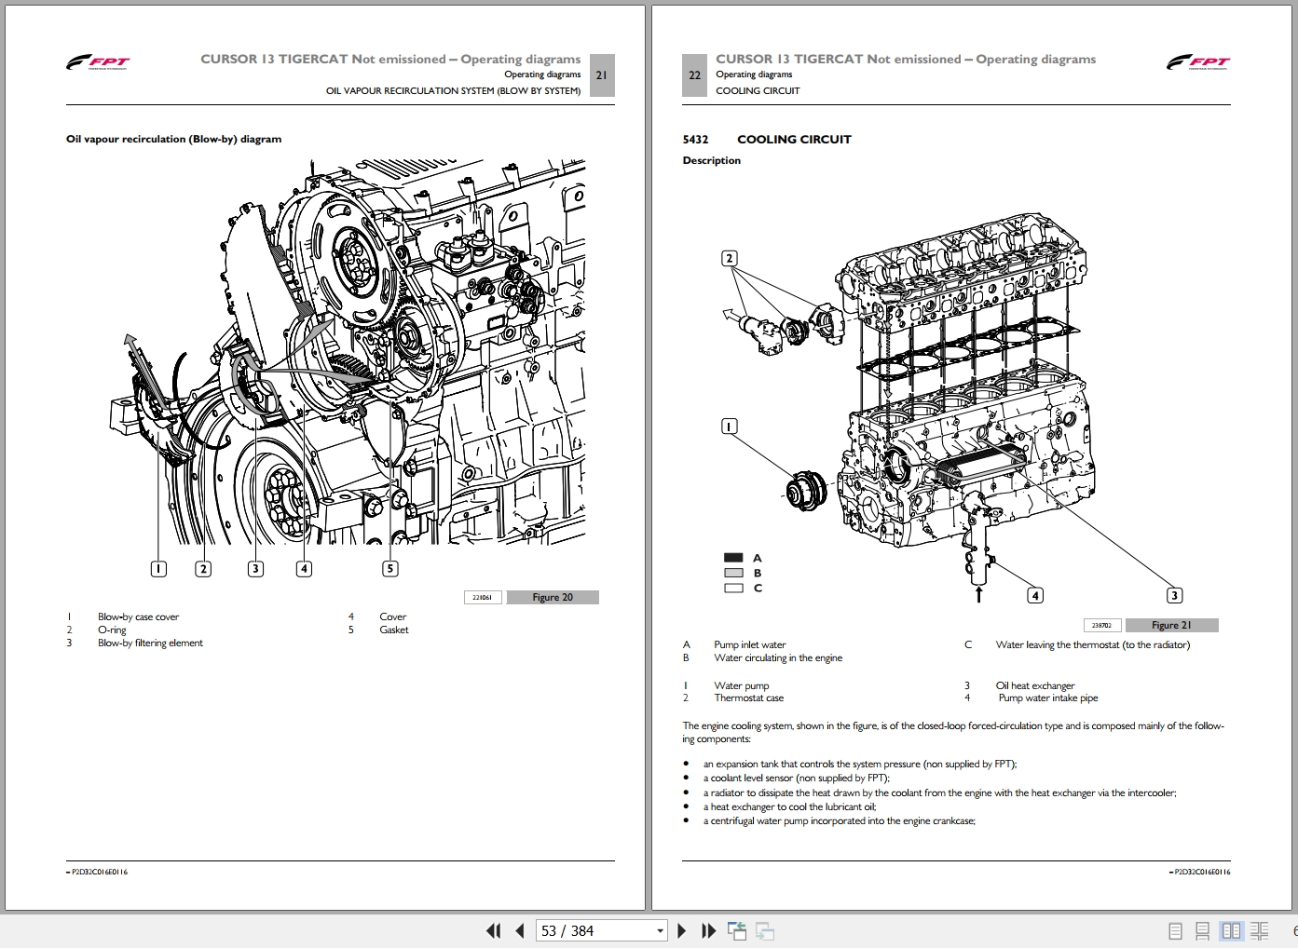Jump to the last page

click(x=708, y=930)
